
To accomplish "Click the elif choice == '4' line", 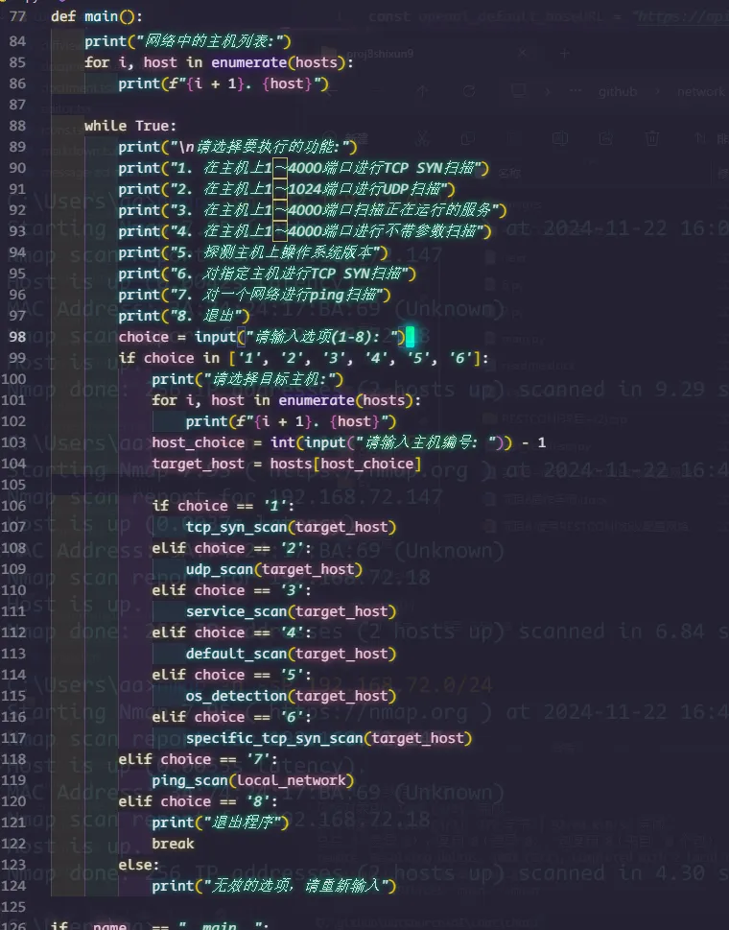I will [x=231, y=632].
